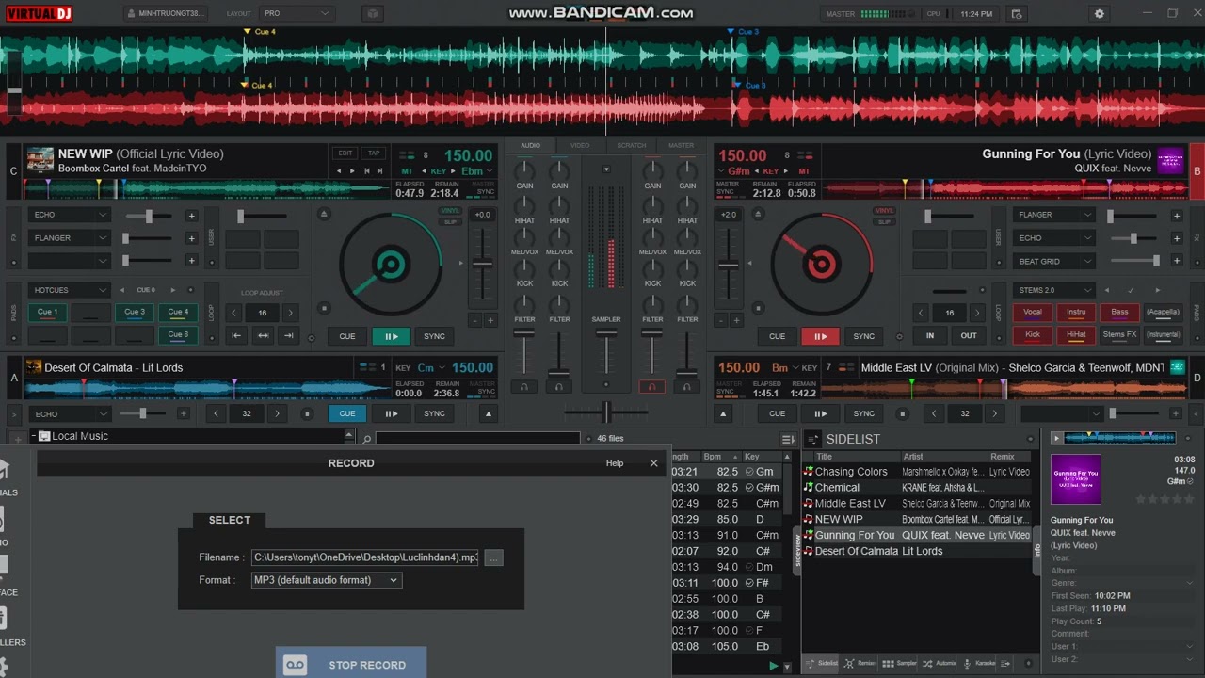The height and width of the screenshot is (678, 1205).
Task: Click the pitch fader on deck C
Action: click(x=482, y=264)
